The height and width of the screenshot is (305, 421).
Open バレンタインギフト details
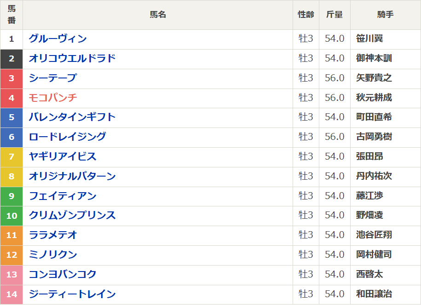coord(72,117)
